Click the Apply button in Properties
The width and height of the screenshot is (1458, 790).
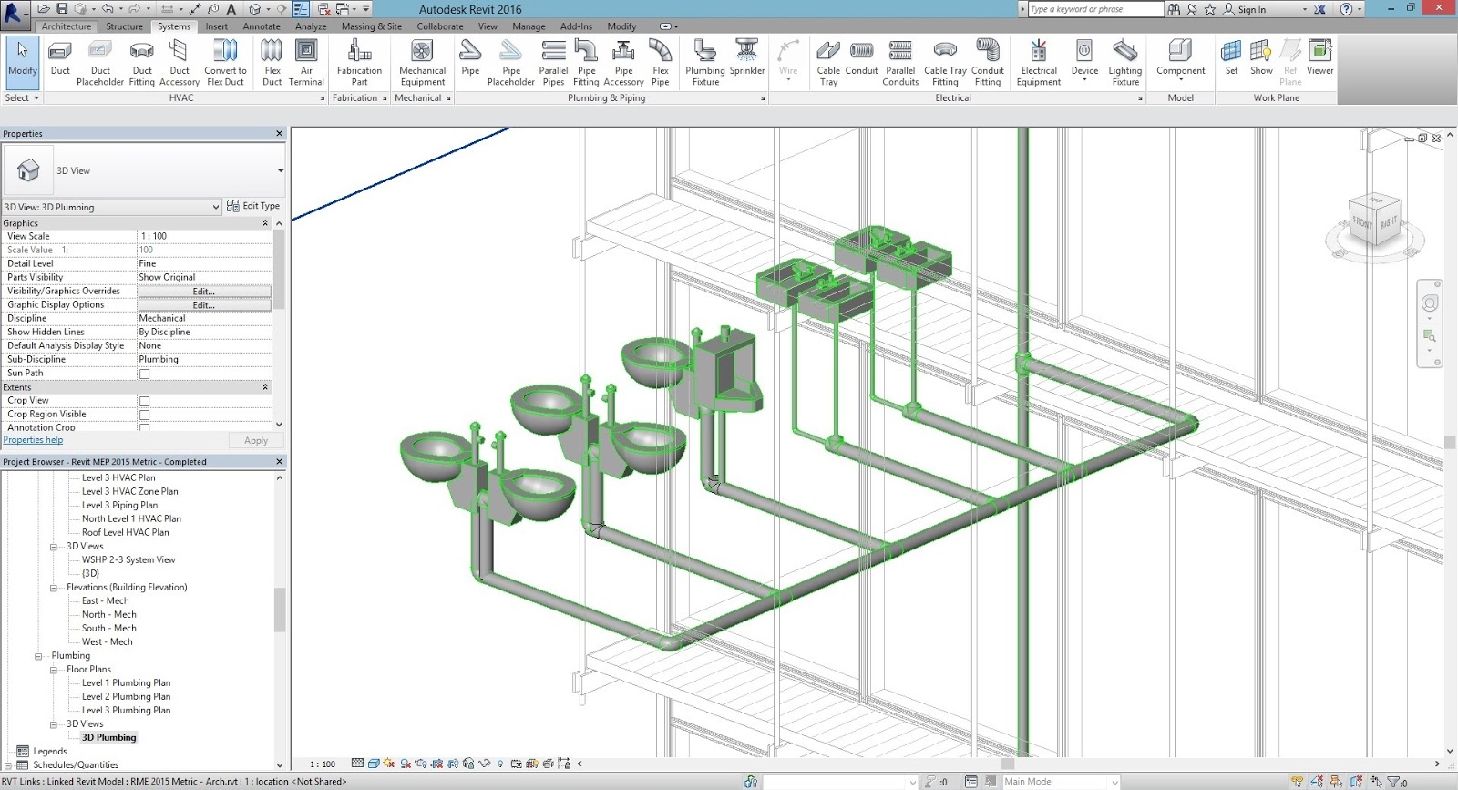coord(256,441)
